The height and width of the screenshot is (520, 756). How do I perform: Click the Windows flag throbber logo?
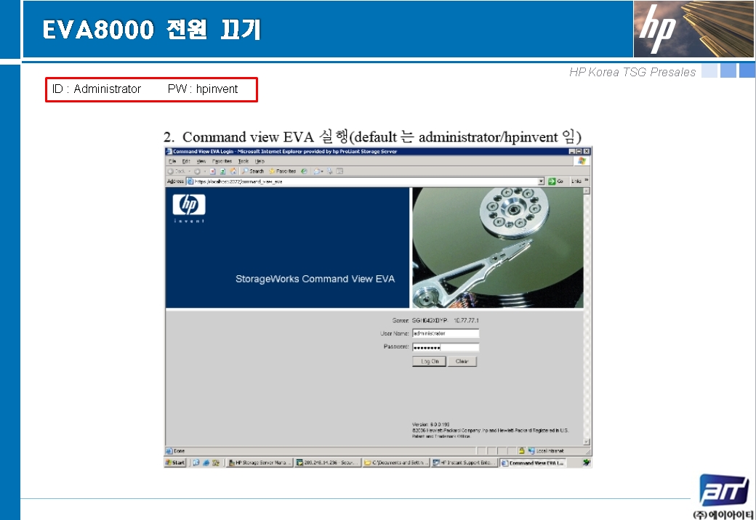582,161
